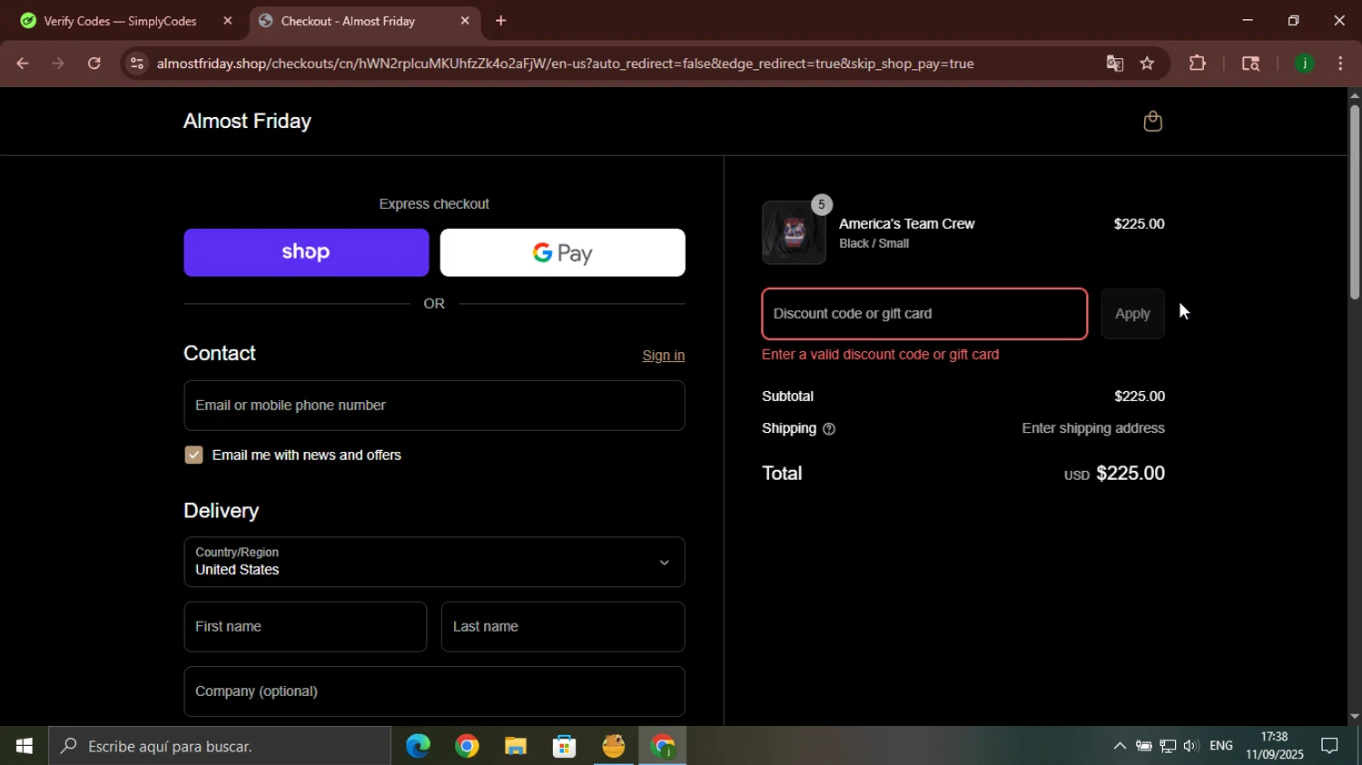The image size is (1362, 765).
Task: Show hidden system tray icons
Action: (x=1120, y=746)
